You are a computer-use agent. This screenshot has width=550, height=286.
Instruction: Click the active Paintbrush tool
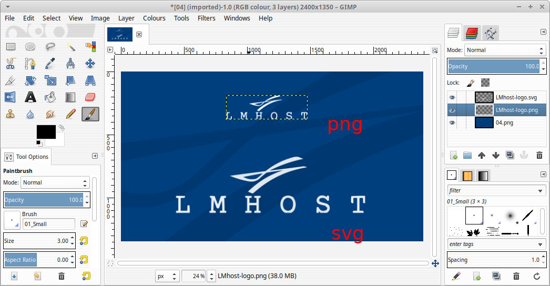[x=90, y=114]
